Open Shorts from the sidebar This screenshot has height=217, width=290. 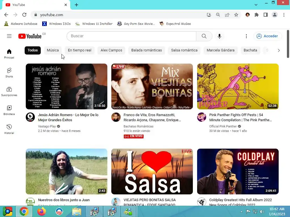pyautogui.click(x=9, y=73)
